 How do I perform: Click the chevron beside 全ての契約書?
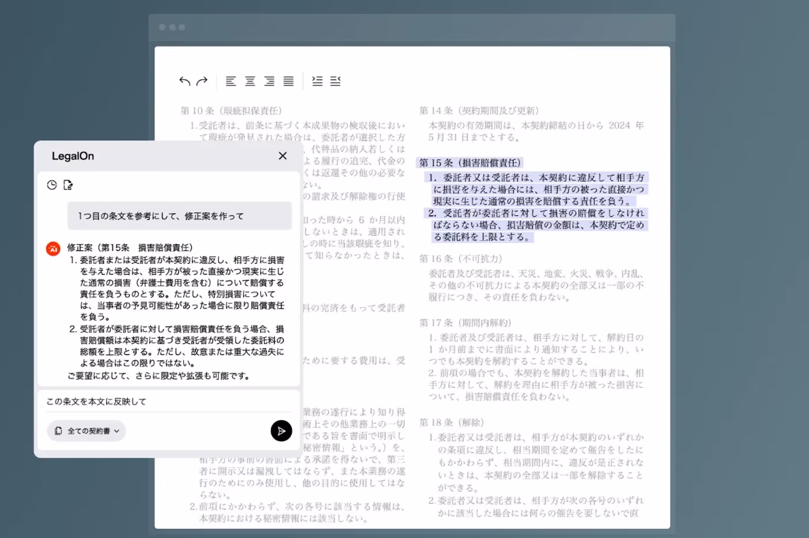[x=116, y=431]
